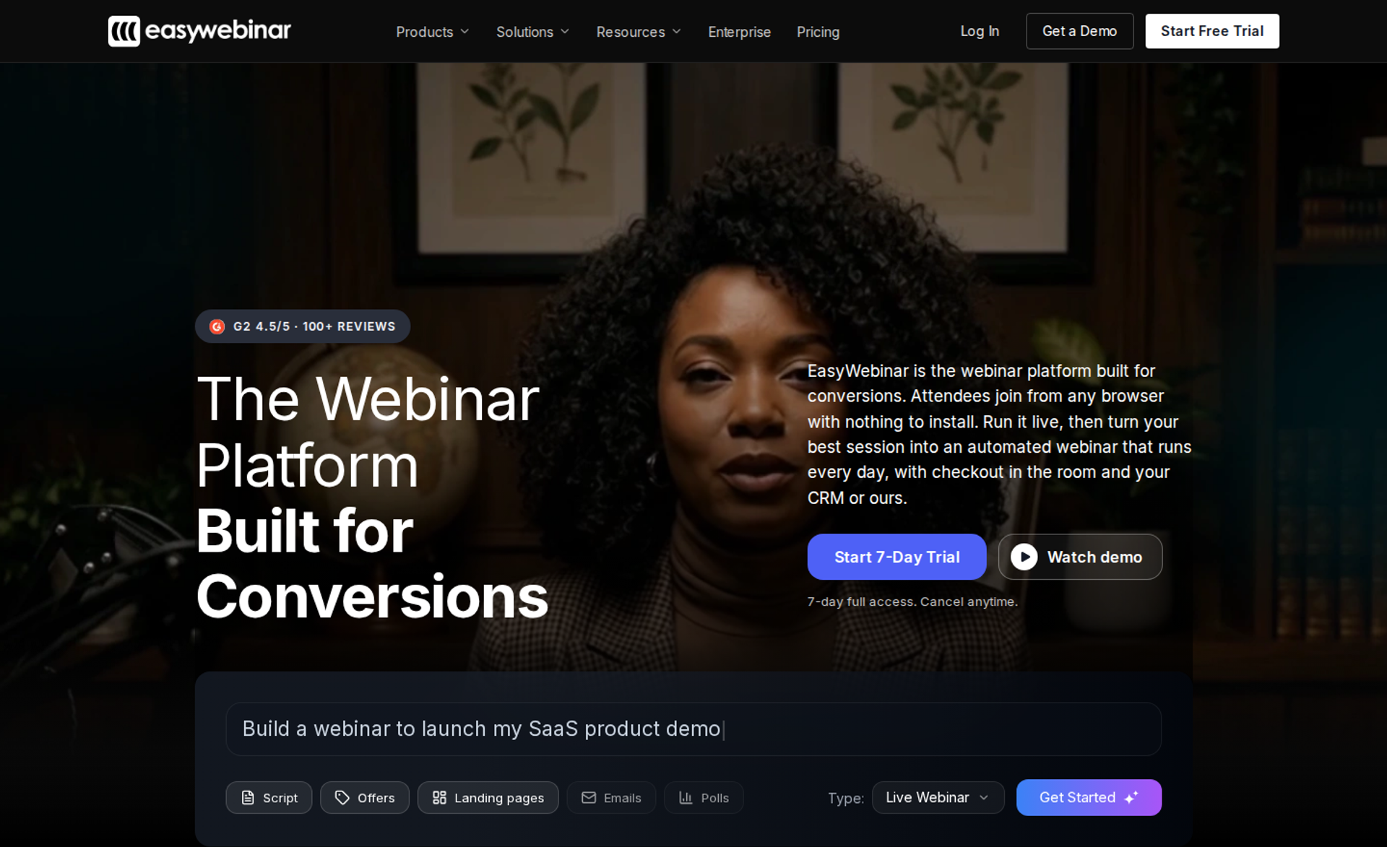The width and height of the screenshot is (1387, 847).
Task: Click the Landing pages grid icon
Action: [439, 798]
